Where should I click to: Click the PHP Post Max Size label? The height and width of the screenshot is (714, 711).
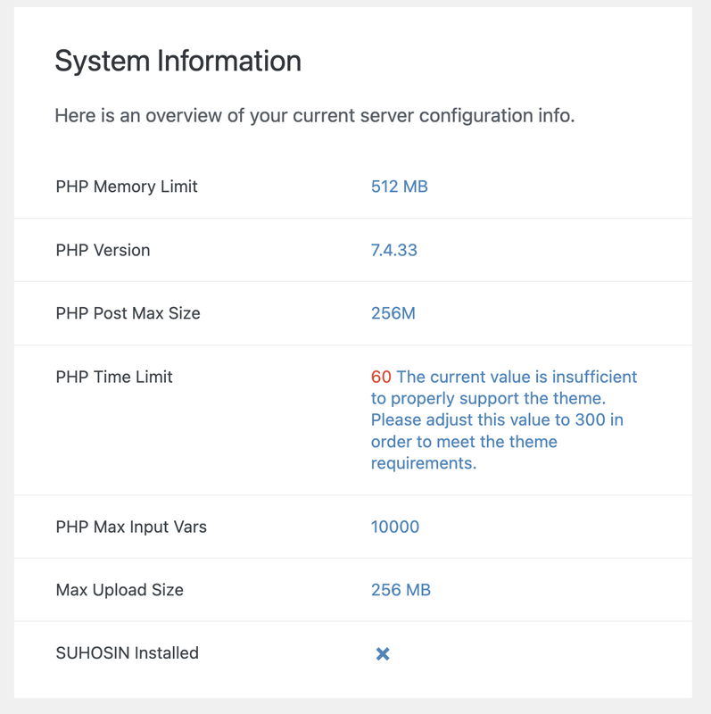128,313
